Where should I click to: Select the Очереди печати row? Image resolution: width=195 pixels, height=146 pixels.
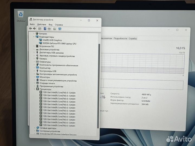47,83
